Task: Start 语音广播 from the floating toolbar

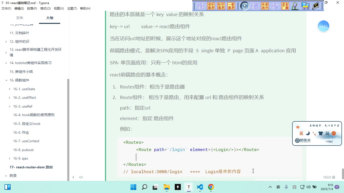Action: 285,6
